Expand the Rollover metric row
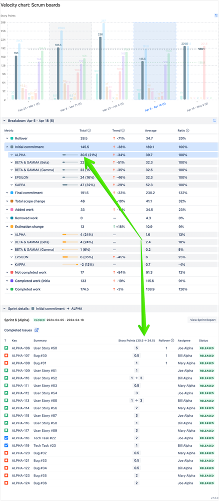The image size is (219, 501). tap(7, 138)
